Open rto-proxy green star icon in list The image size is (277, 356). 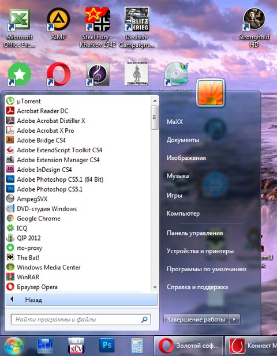click(x=10, y=248)
